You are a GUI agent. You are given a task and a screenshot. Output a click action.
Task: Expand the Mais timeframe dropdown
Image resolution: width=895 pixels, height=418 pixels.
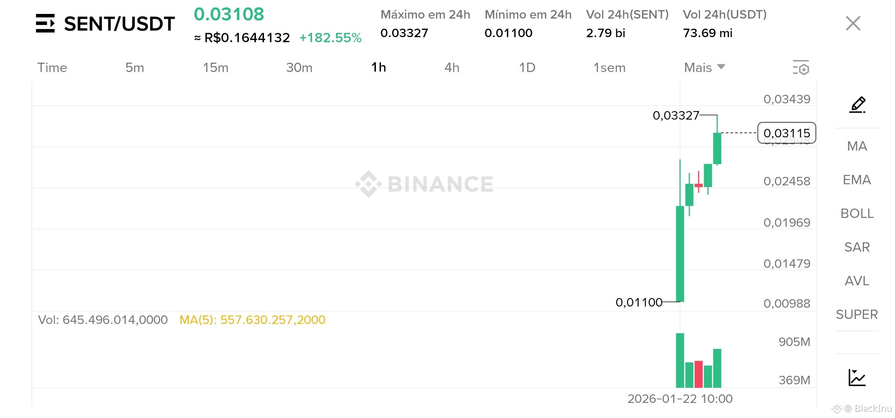(x=704, y=67)
